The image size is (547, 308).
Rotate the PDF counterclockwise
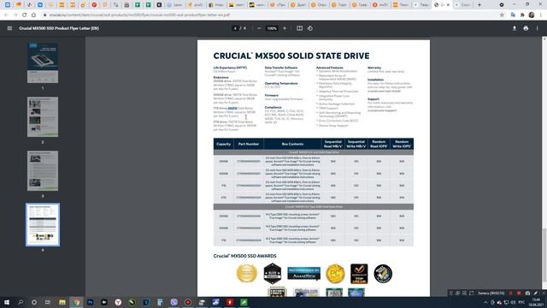310,28
